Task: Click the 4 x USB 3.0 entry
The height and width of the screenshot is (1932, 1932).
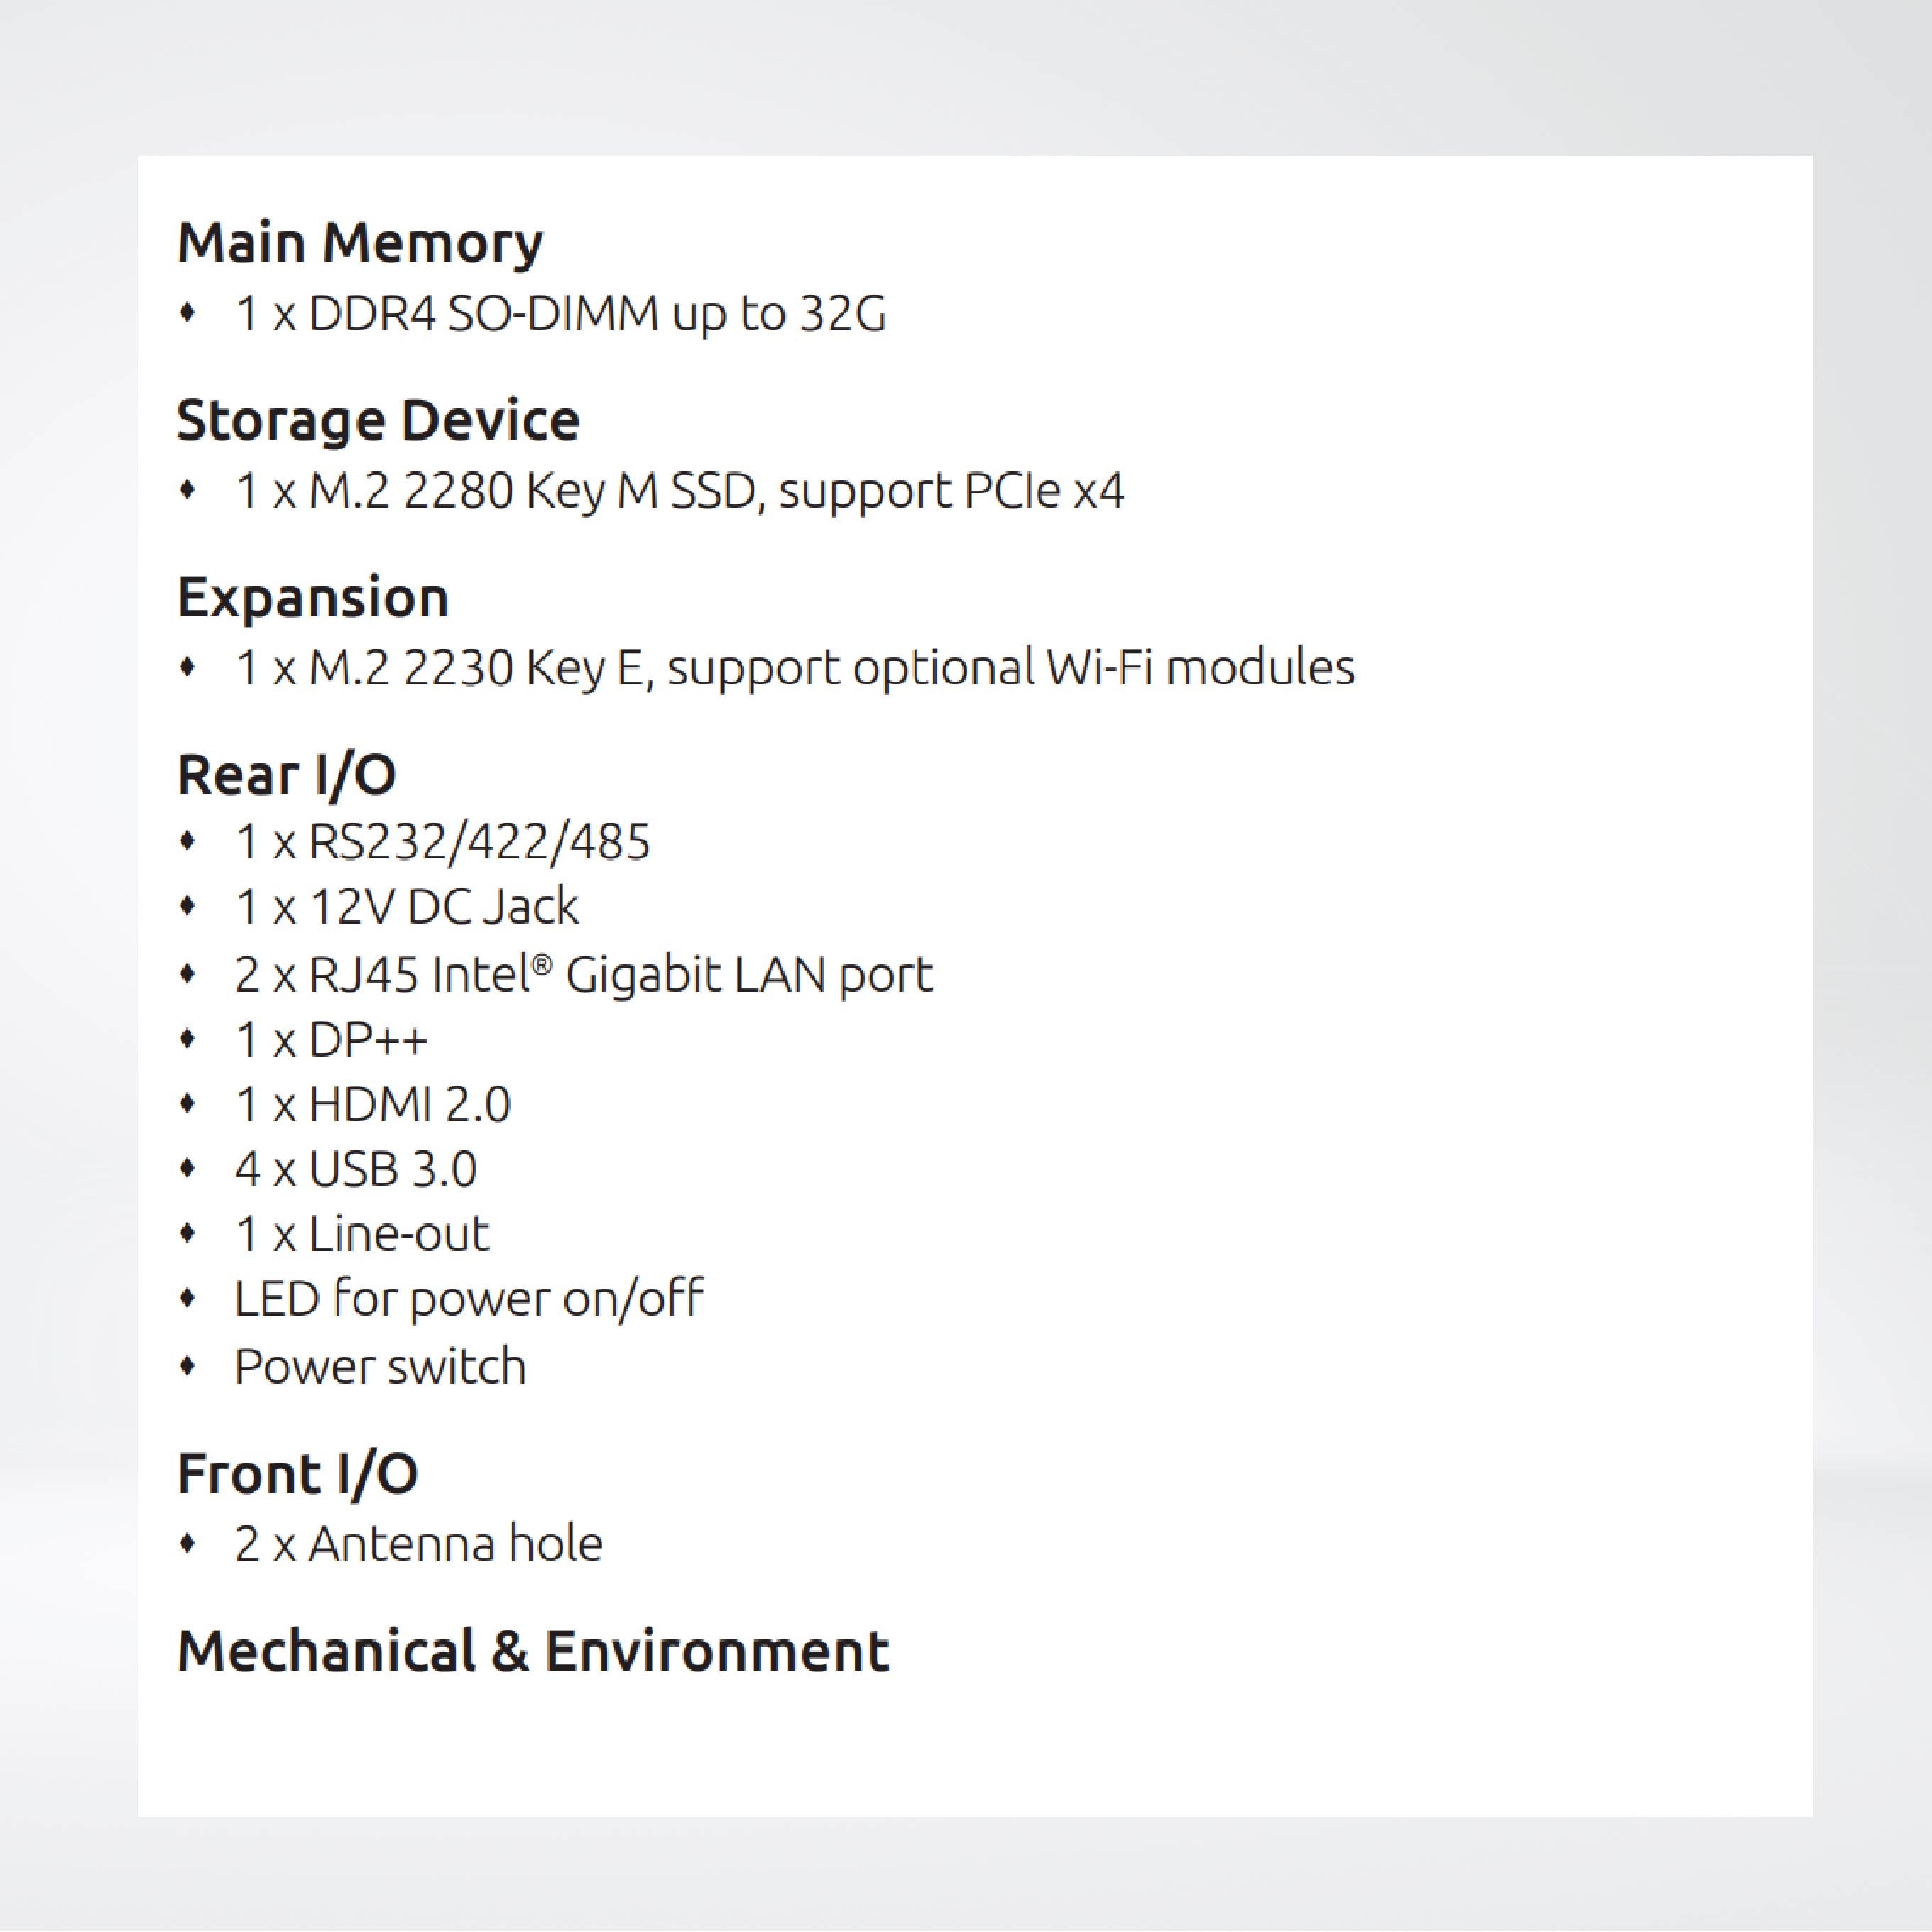Action: 355,1169
